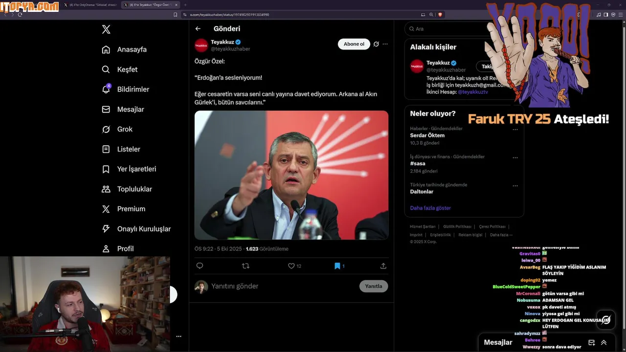Image resolution: width=626 pixels, height=352 pixels.
Task: Open Keşfet search page
Action: [x=120, y=69]
